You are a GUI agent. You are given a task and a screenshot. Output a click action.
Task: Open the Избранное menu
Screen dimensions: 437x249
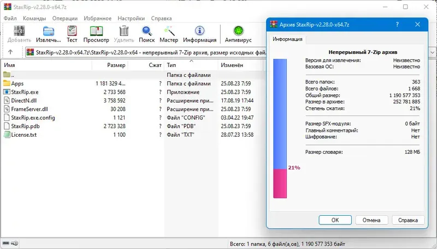98,19
